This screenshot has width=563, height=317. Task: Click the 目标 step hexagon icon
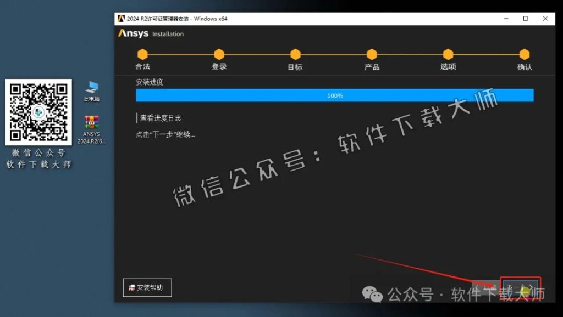(295, 55)
